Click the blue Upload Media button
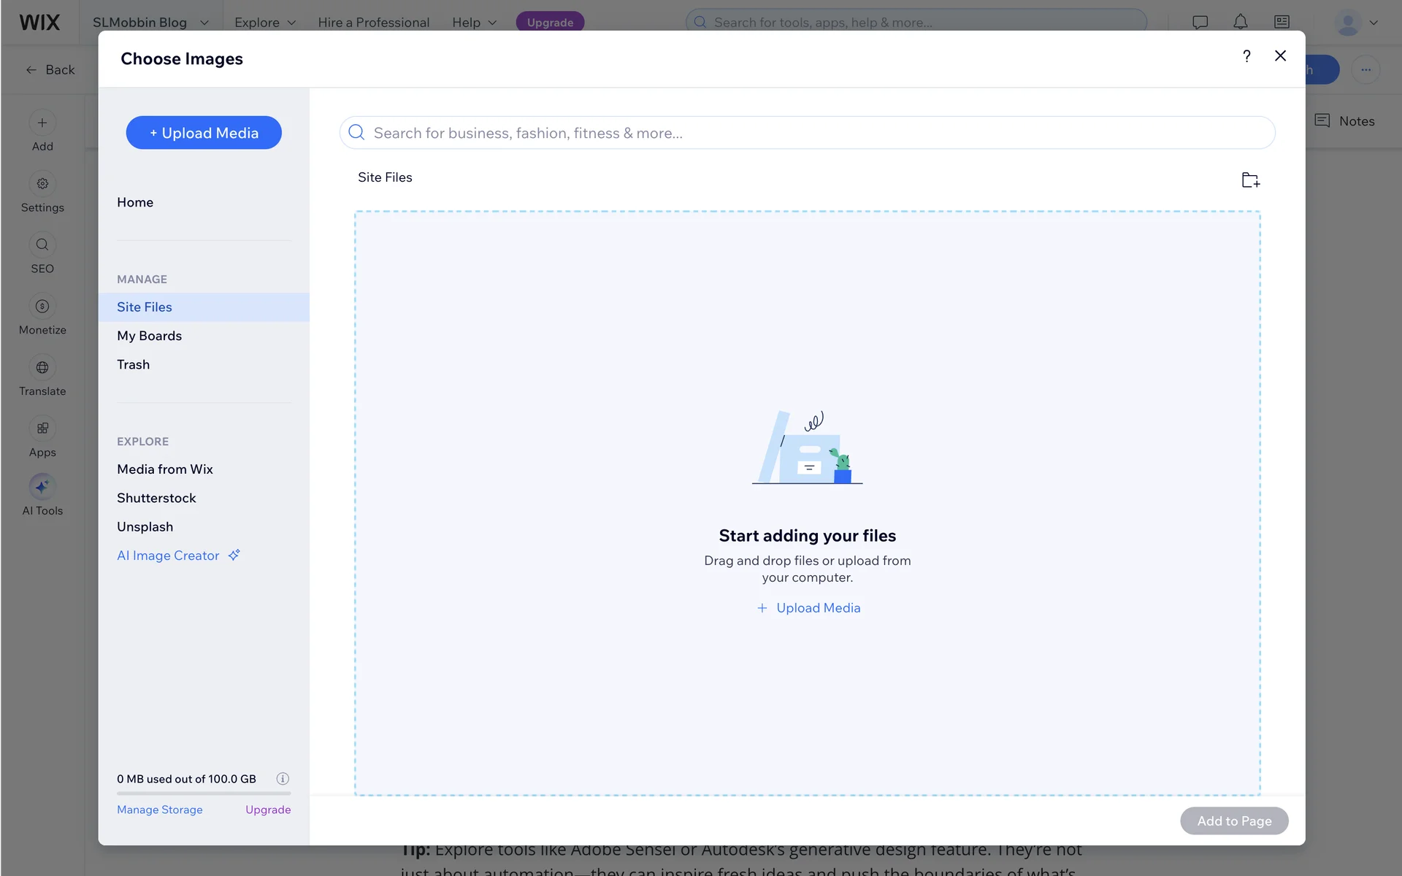 coord(204,133)
